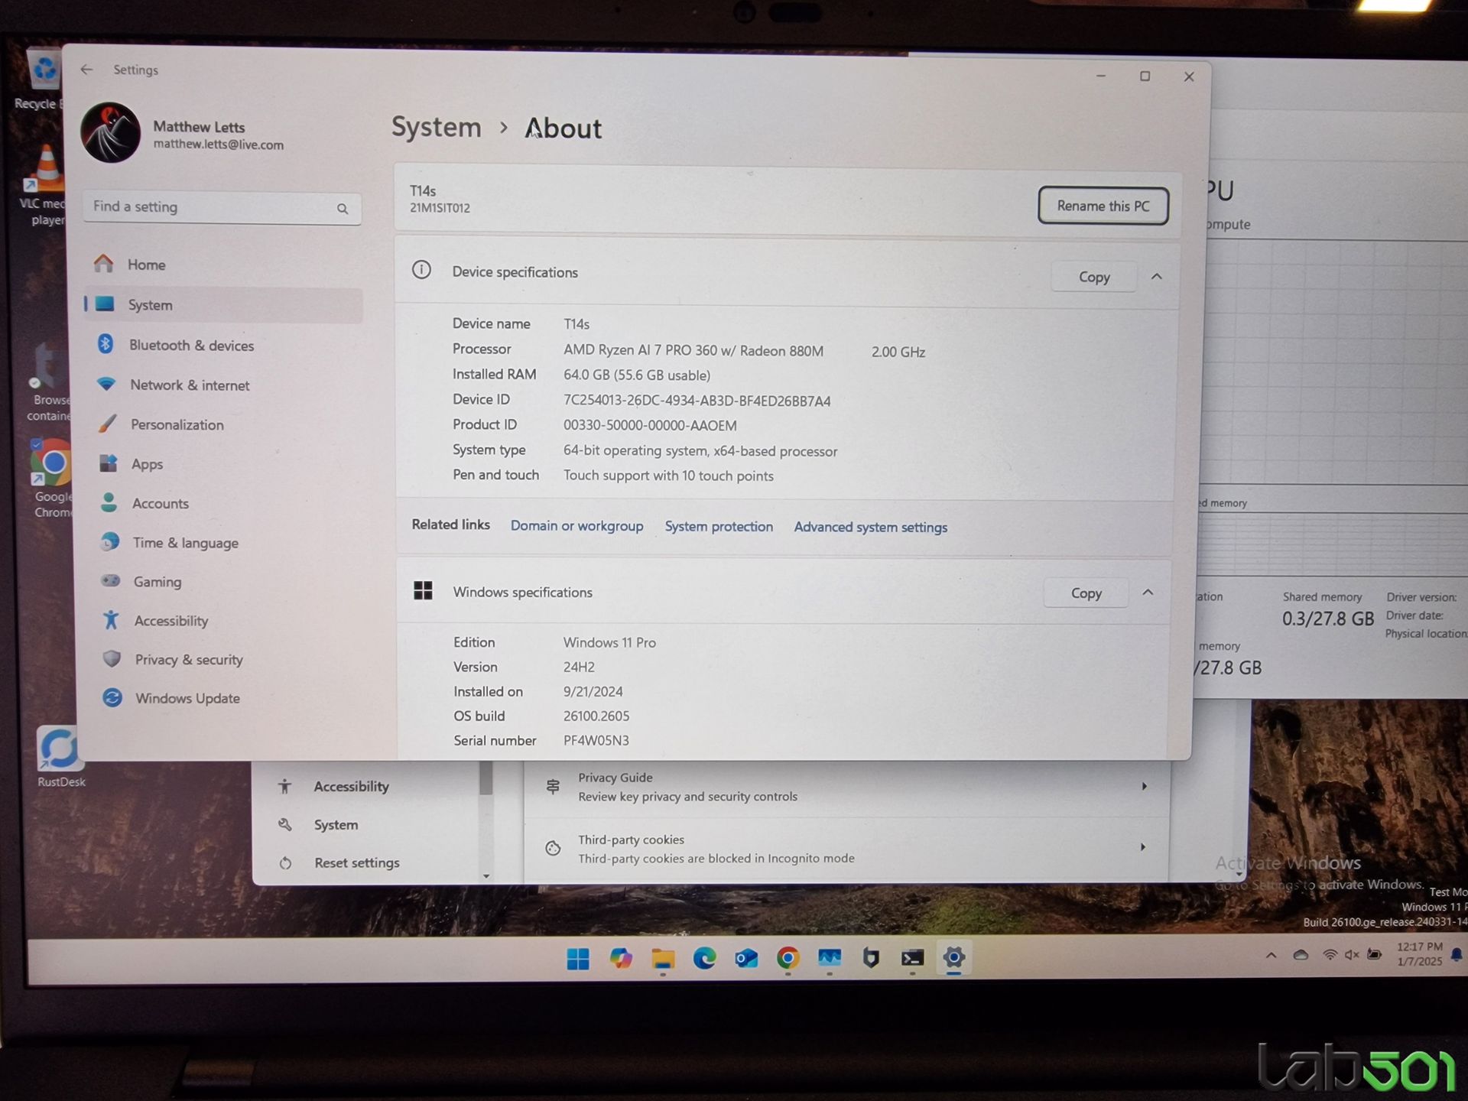This screenshot has height=1101, width=1468.
Task: Open Wi-Fi network tray icon
Action: pos(1330,955)
